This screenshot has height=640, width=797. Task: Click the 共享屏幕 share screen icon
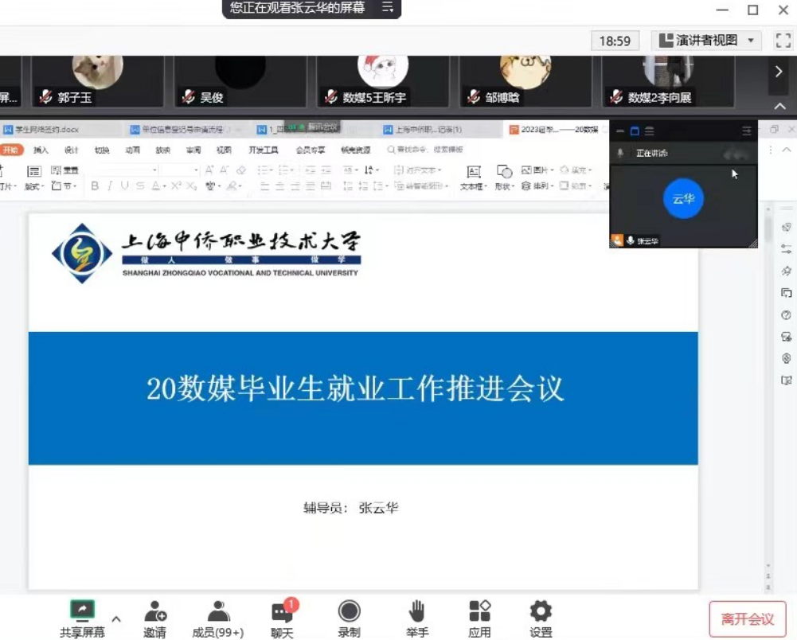81,611
